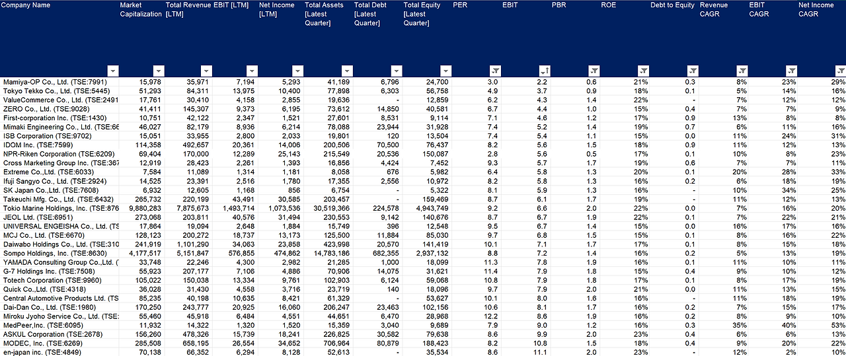Select the "Revenue CAGR" header cell
The height and width of the screenshot is (356, 846).
[x=723, y=38]
